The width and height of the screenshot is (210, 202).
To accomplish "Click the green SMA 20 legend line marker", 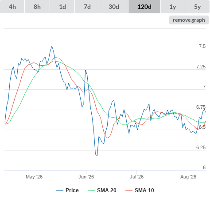I will pos(91,190).
